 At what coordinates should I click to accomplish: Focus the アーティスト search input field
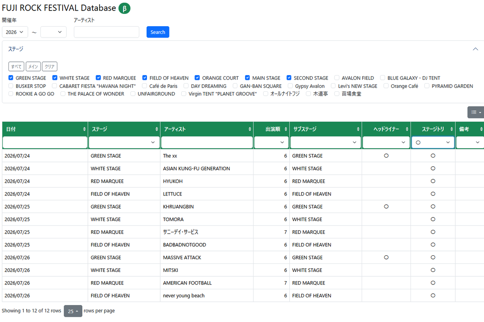pos(107,32)
